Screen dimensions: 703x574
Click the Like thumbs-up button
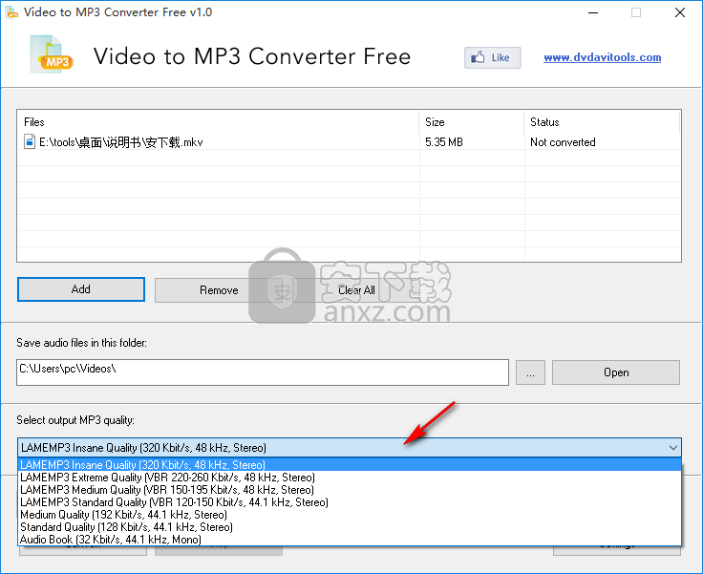(x=492, y=57)
